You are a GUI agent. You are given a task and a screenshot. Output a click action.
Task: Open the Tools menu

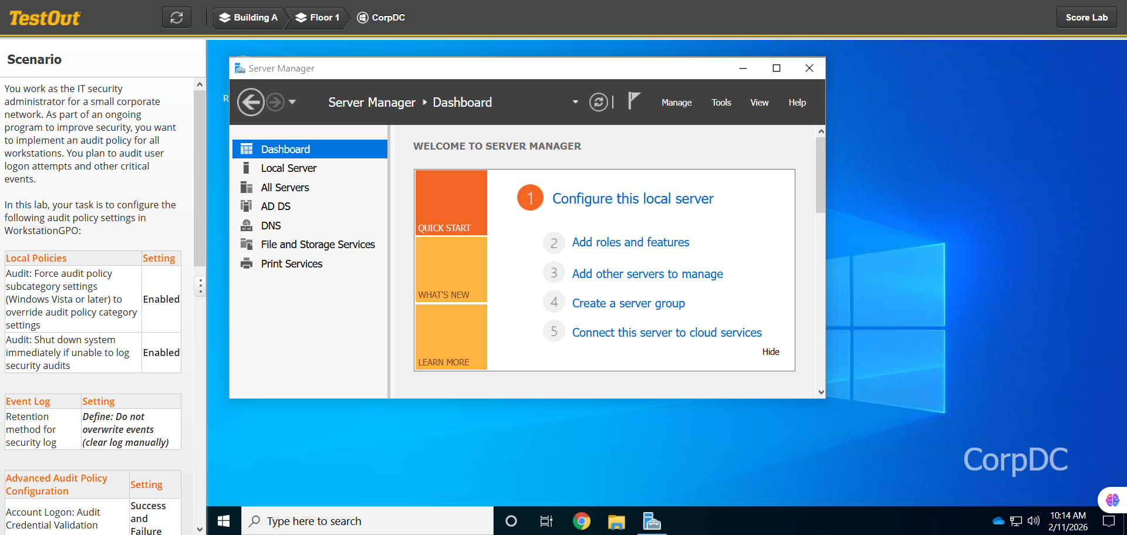721,103
